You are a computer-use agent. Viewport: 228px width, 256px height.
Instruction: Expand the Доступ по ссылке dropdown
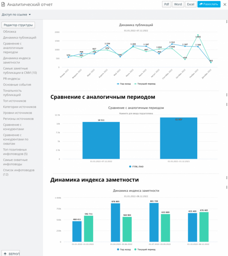16,15
